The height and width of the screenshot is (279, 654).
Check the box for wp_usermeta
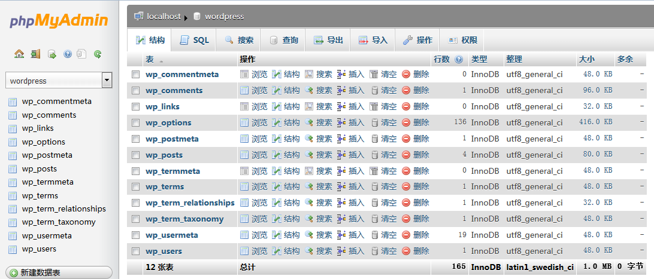coord(135,235)
